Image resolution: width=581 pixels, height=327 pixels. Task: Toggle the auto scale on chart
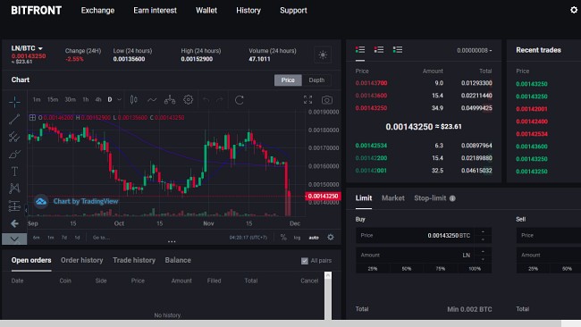pos(314,238)
